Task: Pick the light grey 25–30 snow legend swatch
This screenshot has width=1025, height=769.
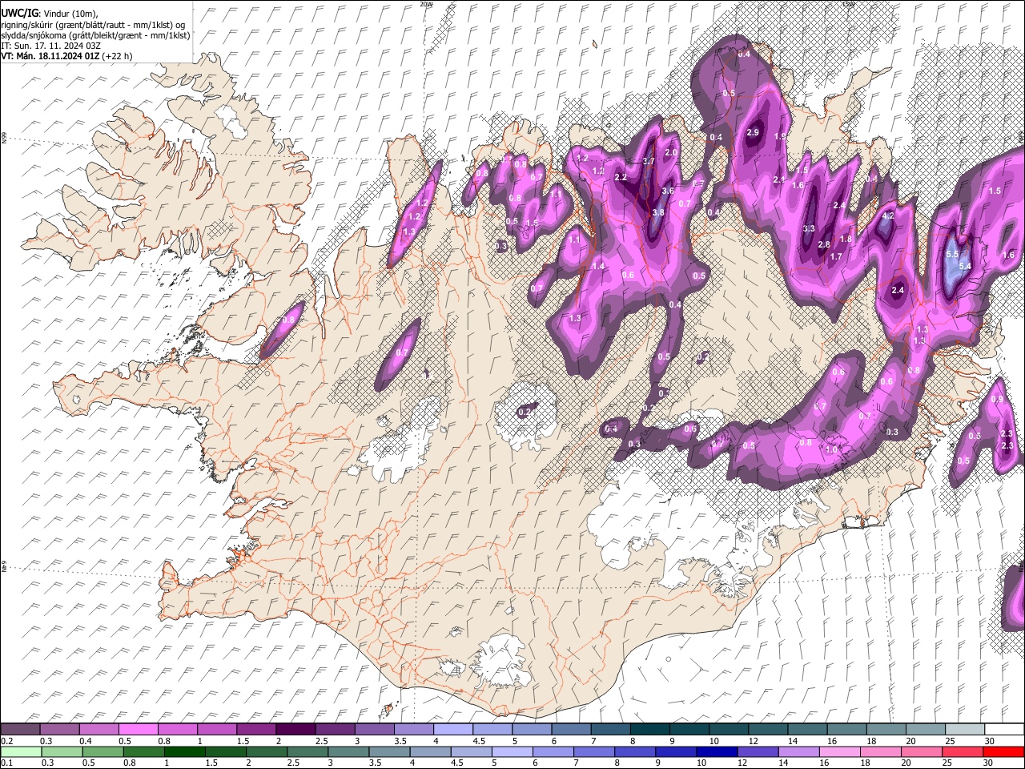Action: click(x=965, y=730)
